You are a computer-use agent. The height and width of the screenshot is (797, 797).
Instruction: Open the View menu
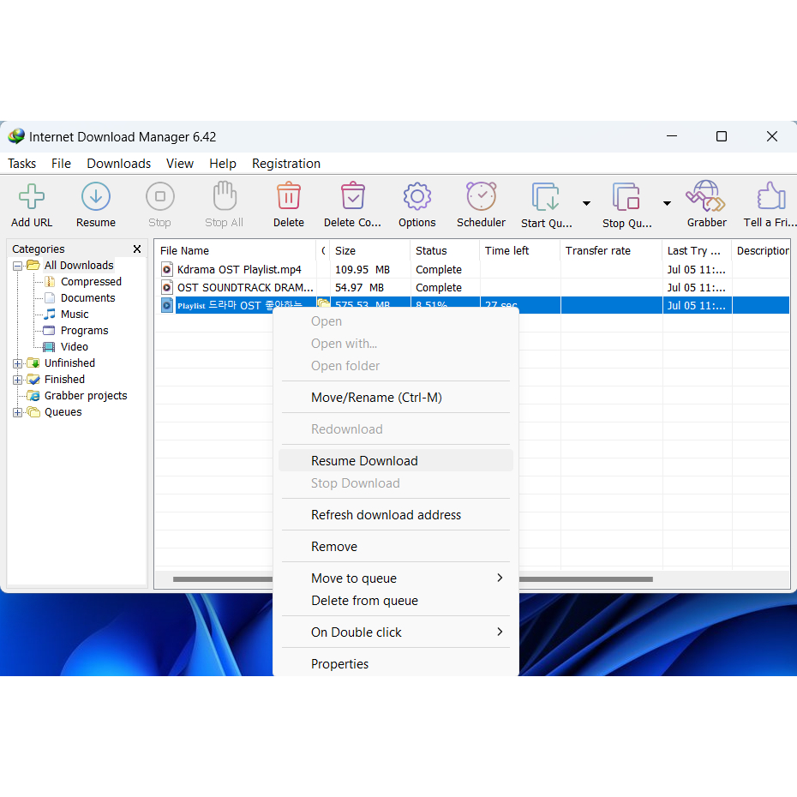point(180,164)
